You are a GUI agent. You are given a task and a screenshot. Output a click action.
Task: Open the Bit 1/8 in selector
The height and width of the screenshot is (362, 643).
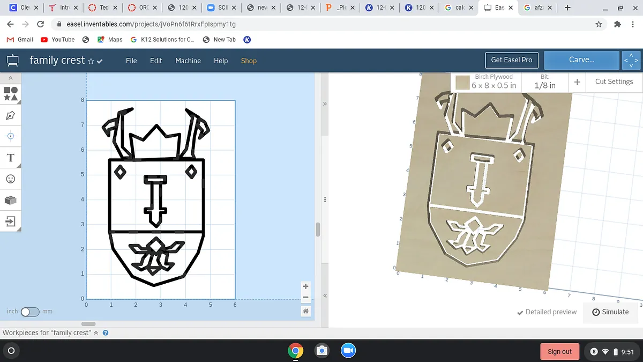545,82
